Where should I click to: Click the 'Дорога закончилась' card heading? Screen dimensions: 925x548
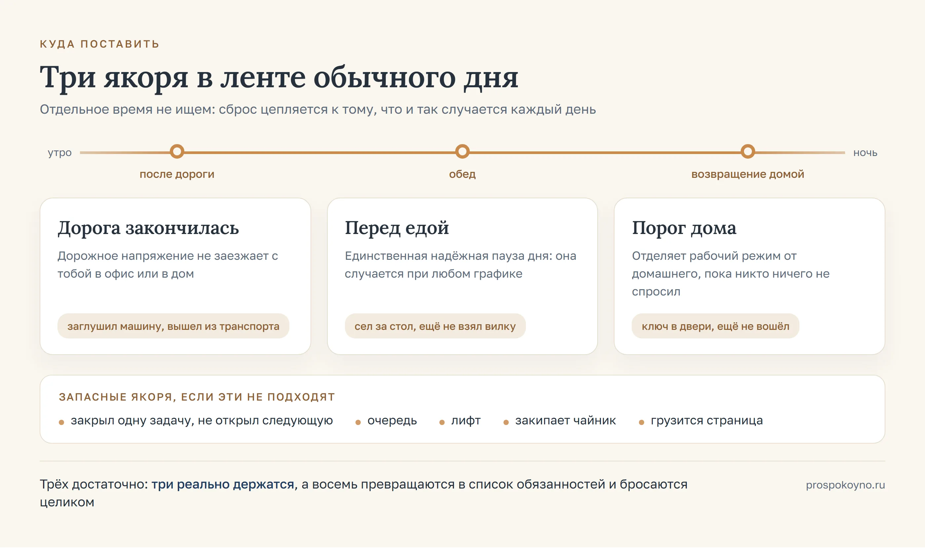[x=148, y=228]
